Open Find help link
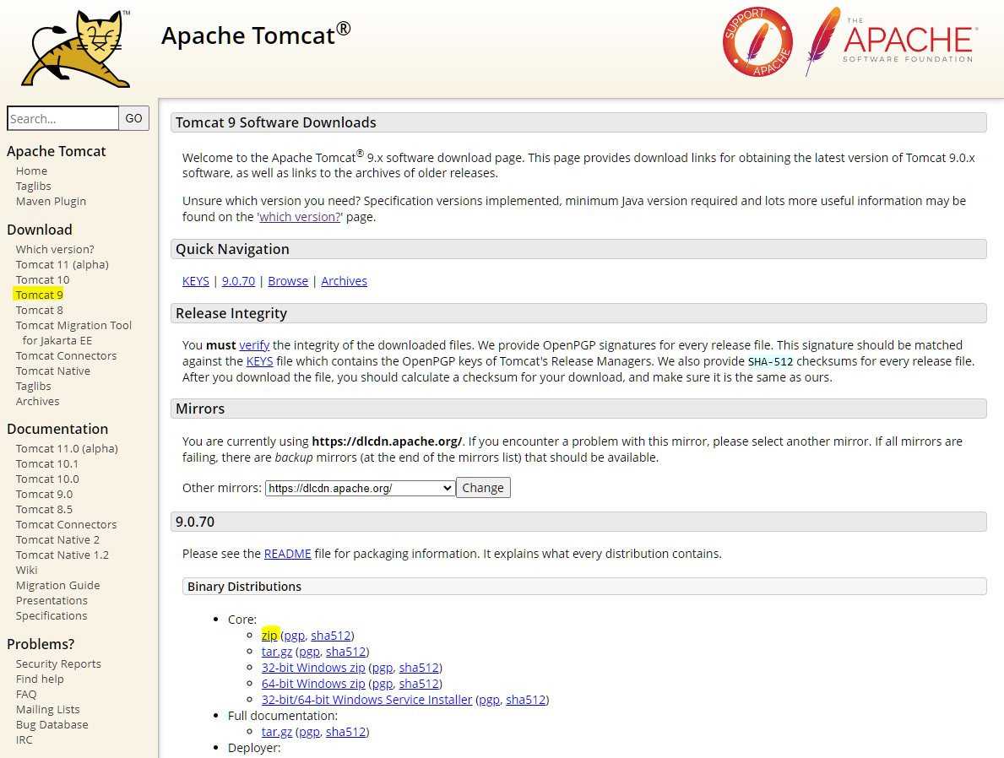The height and width of the screenshot is (758, 1004). point(40,679)
